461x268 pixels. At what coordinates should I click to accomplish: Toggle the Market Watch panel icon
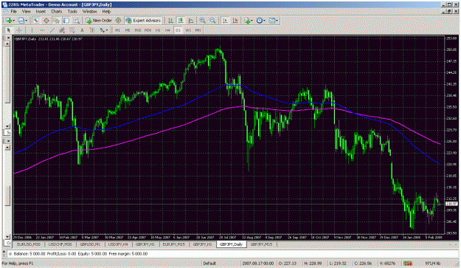click(36, 20)
